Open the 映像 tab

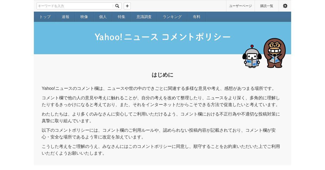coord(84,17)
